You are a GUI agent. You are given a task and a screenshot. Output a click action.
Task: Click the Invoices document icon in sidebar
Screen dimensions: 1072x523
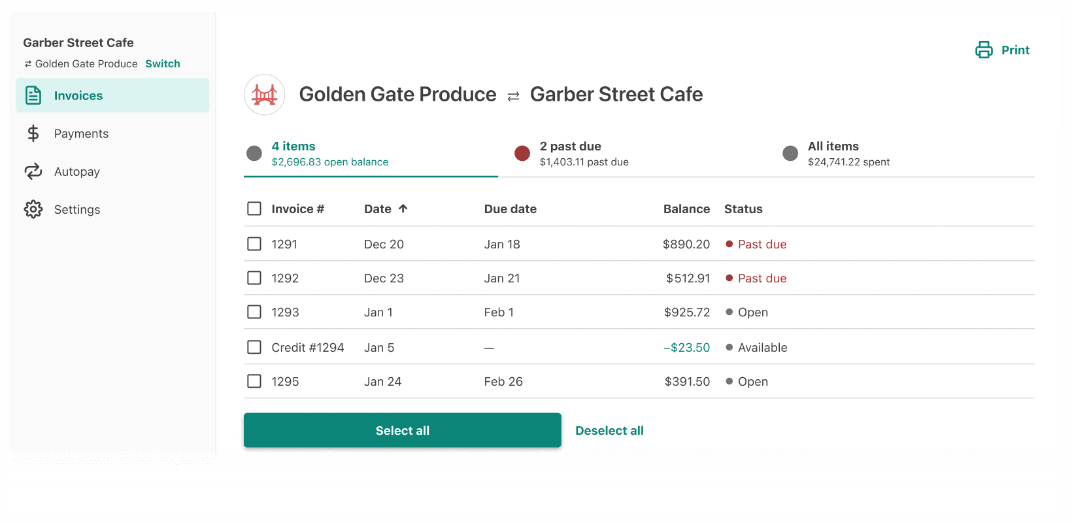(33, 95)
